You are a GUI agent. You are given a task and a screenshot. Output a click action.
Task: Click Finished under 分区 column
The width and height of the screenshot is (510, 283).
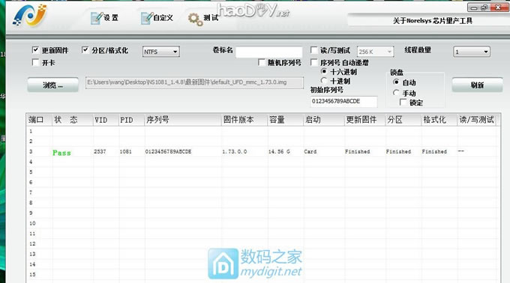tap(398, 151)
